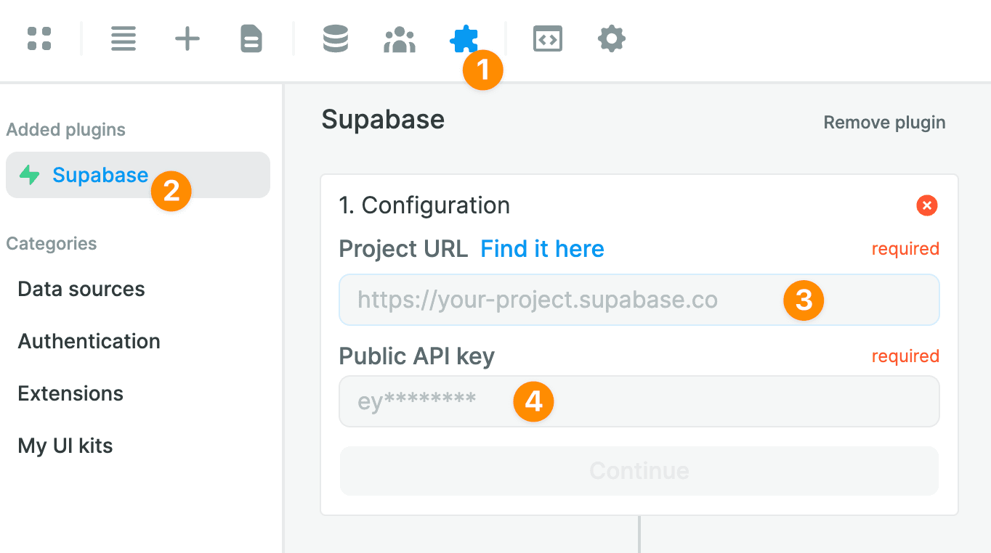Open the code window icon
Screen dimensions: 991x553
click(x=548, y=38)
